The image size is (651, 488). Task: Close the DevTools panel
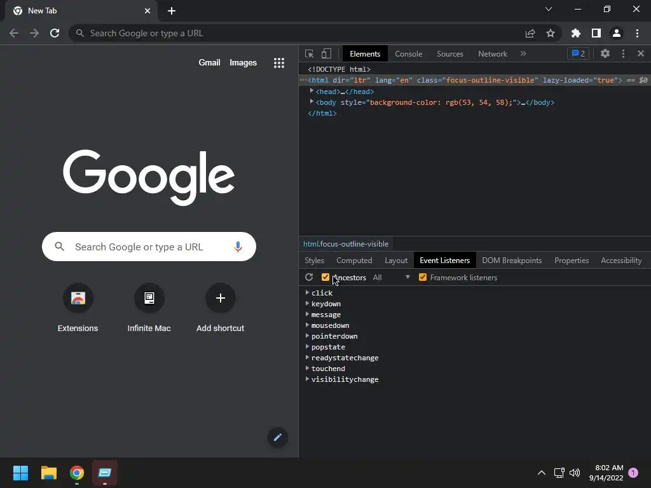click(x=641, y=53)
